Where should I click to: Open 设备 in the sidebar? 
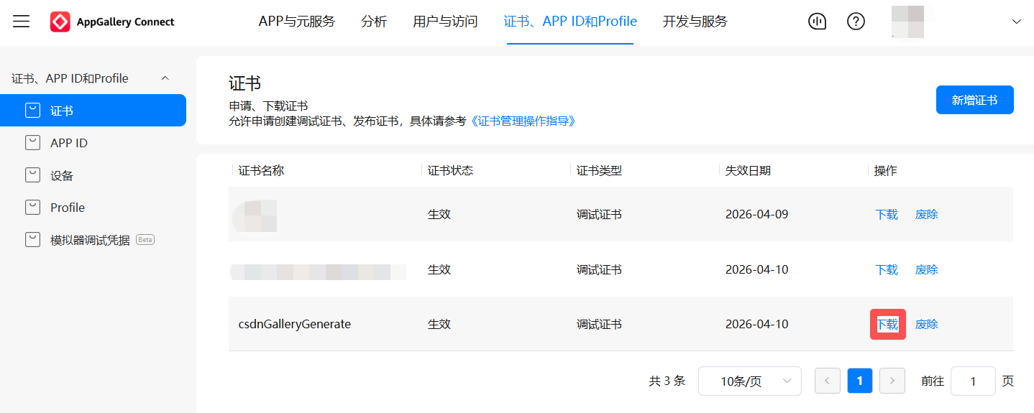point(62,175)
